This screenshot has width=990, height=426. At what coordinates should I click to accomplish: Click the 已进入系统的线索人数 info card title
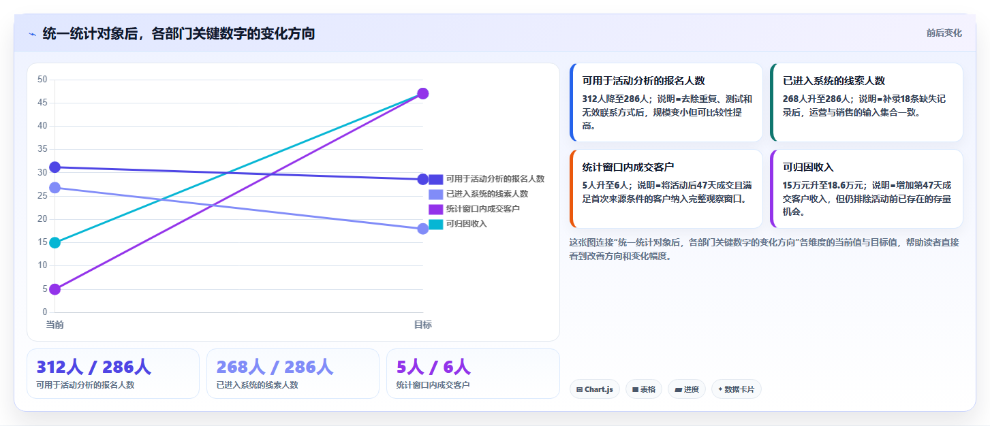point(833,80)
